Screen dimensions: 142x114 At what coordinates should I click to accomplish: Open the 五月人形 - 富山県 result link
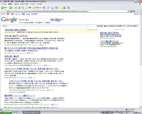pos(12,56)
